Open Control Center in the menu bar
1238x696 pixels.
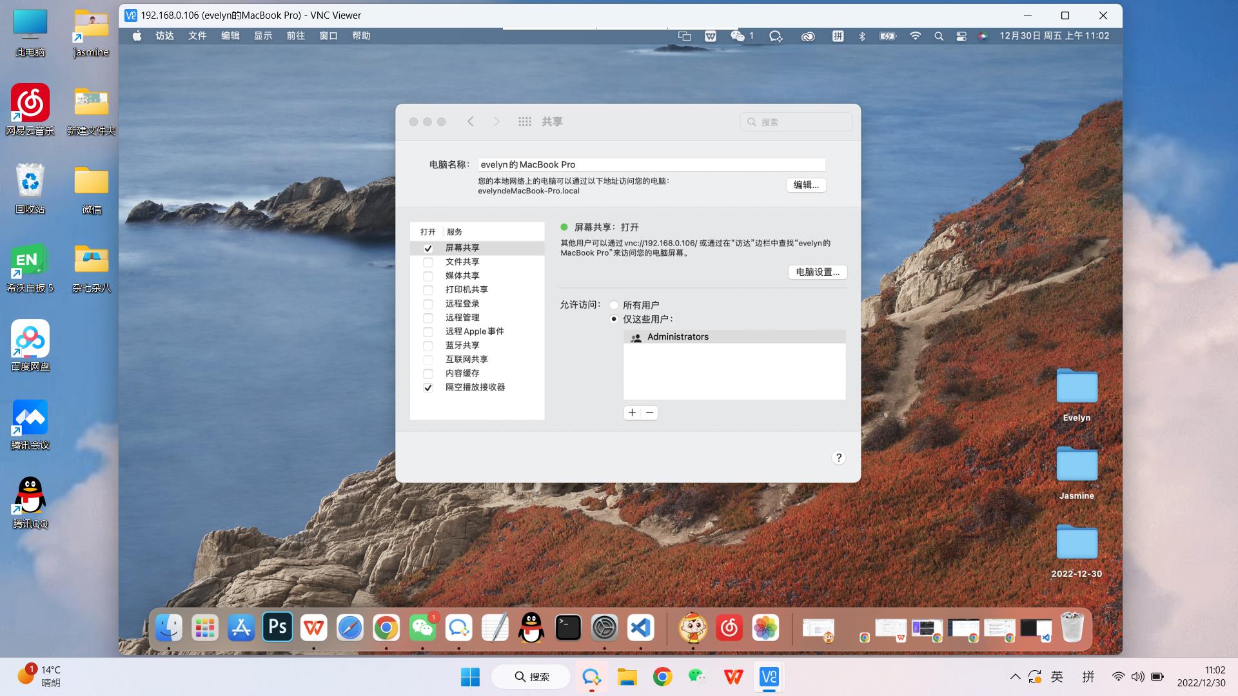click(x=963, y=36)
